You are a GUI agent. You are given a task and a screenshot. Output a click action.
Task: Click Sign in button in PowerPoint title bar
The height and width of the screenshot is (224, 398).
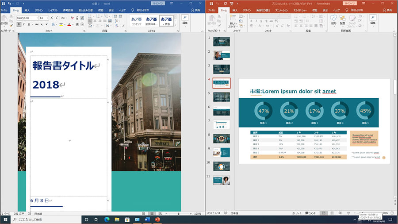349,4
